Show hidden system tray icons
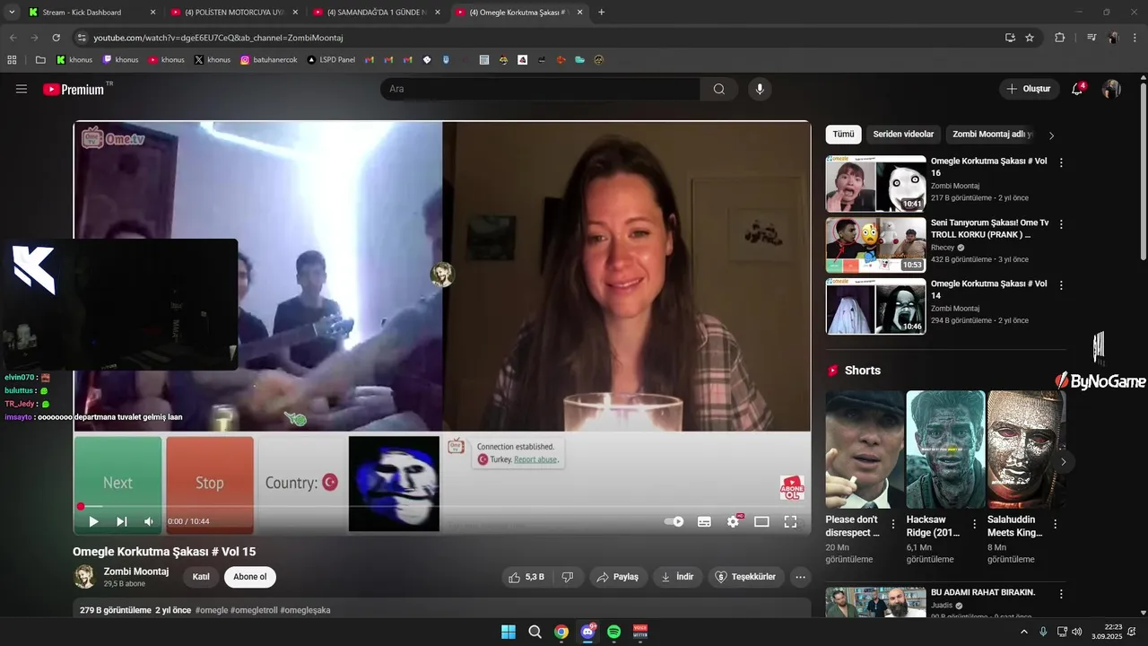 (x=1024, y=632)
